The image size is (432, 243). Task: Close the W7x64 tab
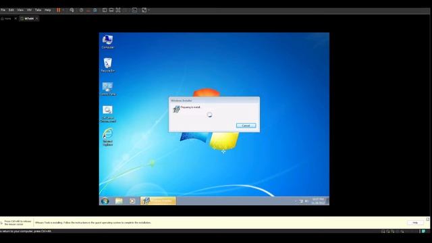click(x=36, y=19)
